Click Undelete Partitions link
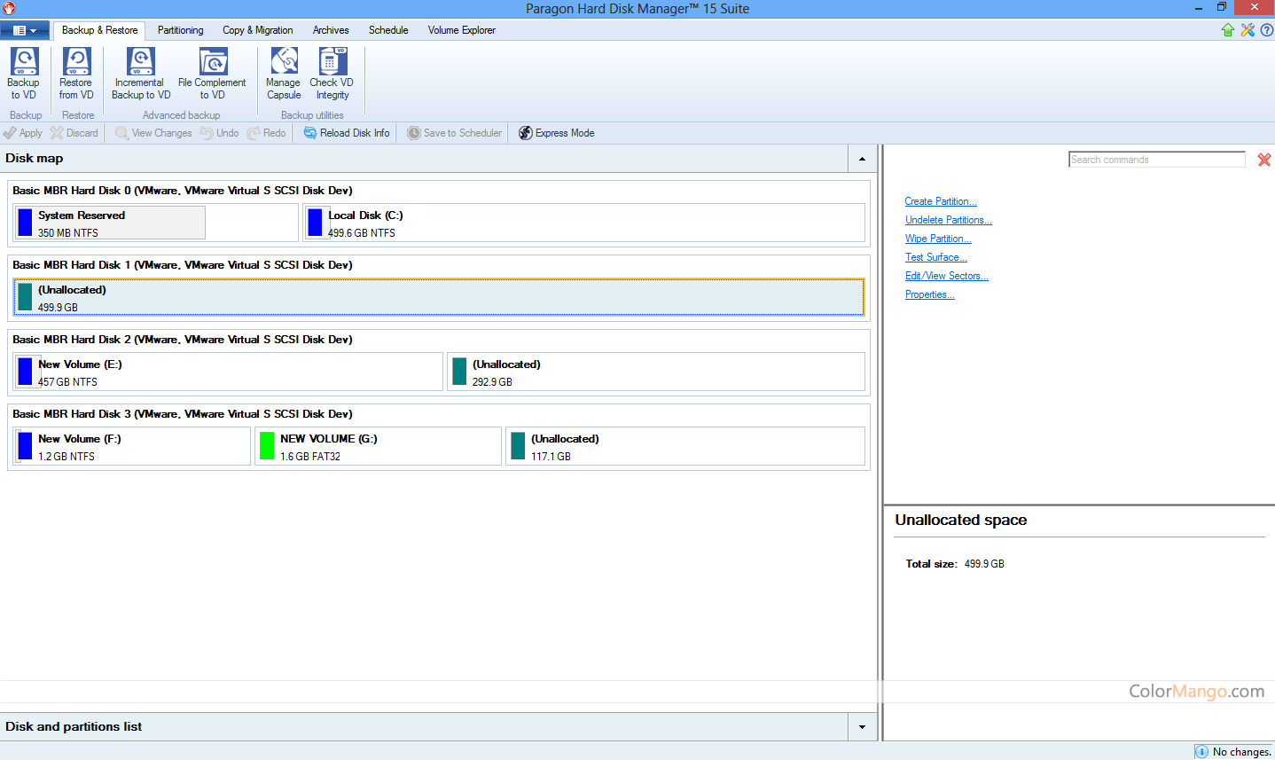Viewport: 1275px width, 760px height. click(x=949, y=220)
